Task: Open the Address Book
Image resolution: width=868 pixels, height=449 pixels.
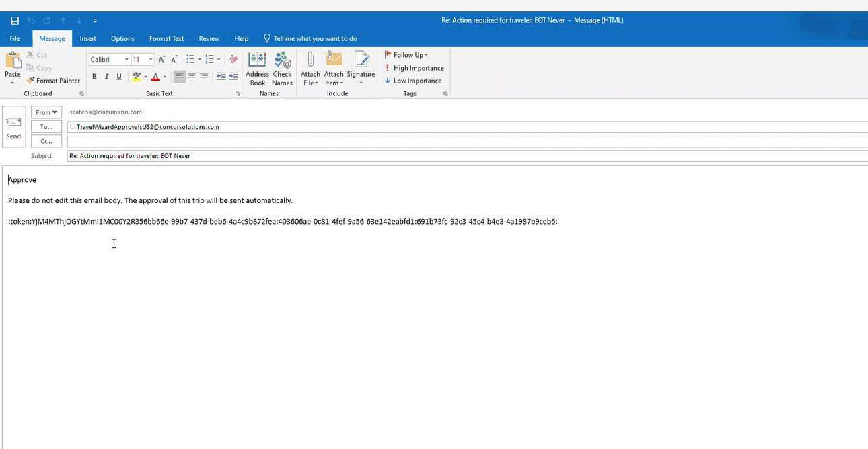Action: [257, 69]
